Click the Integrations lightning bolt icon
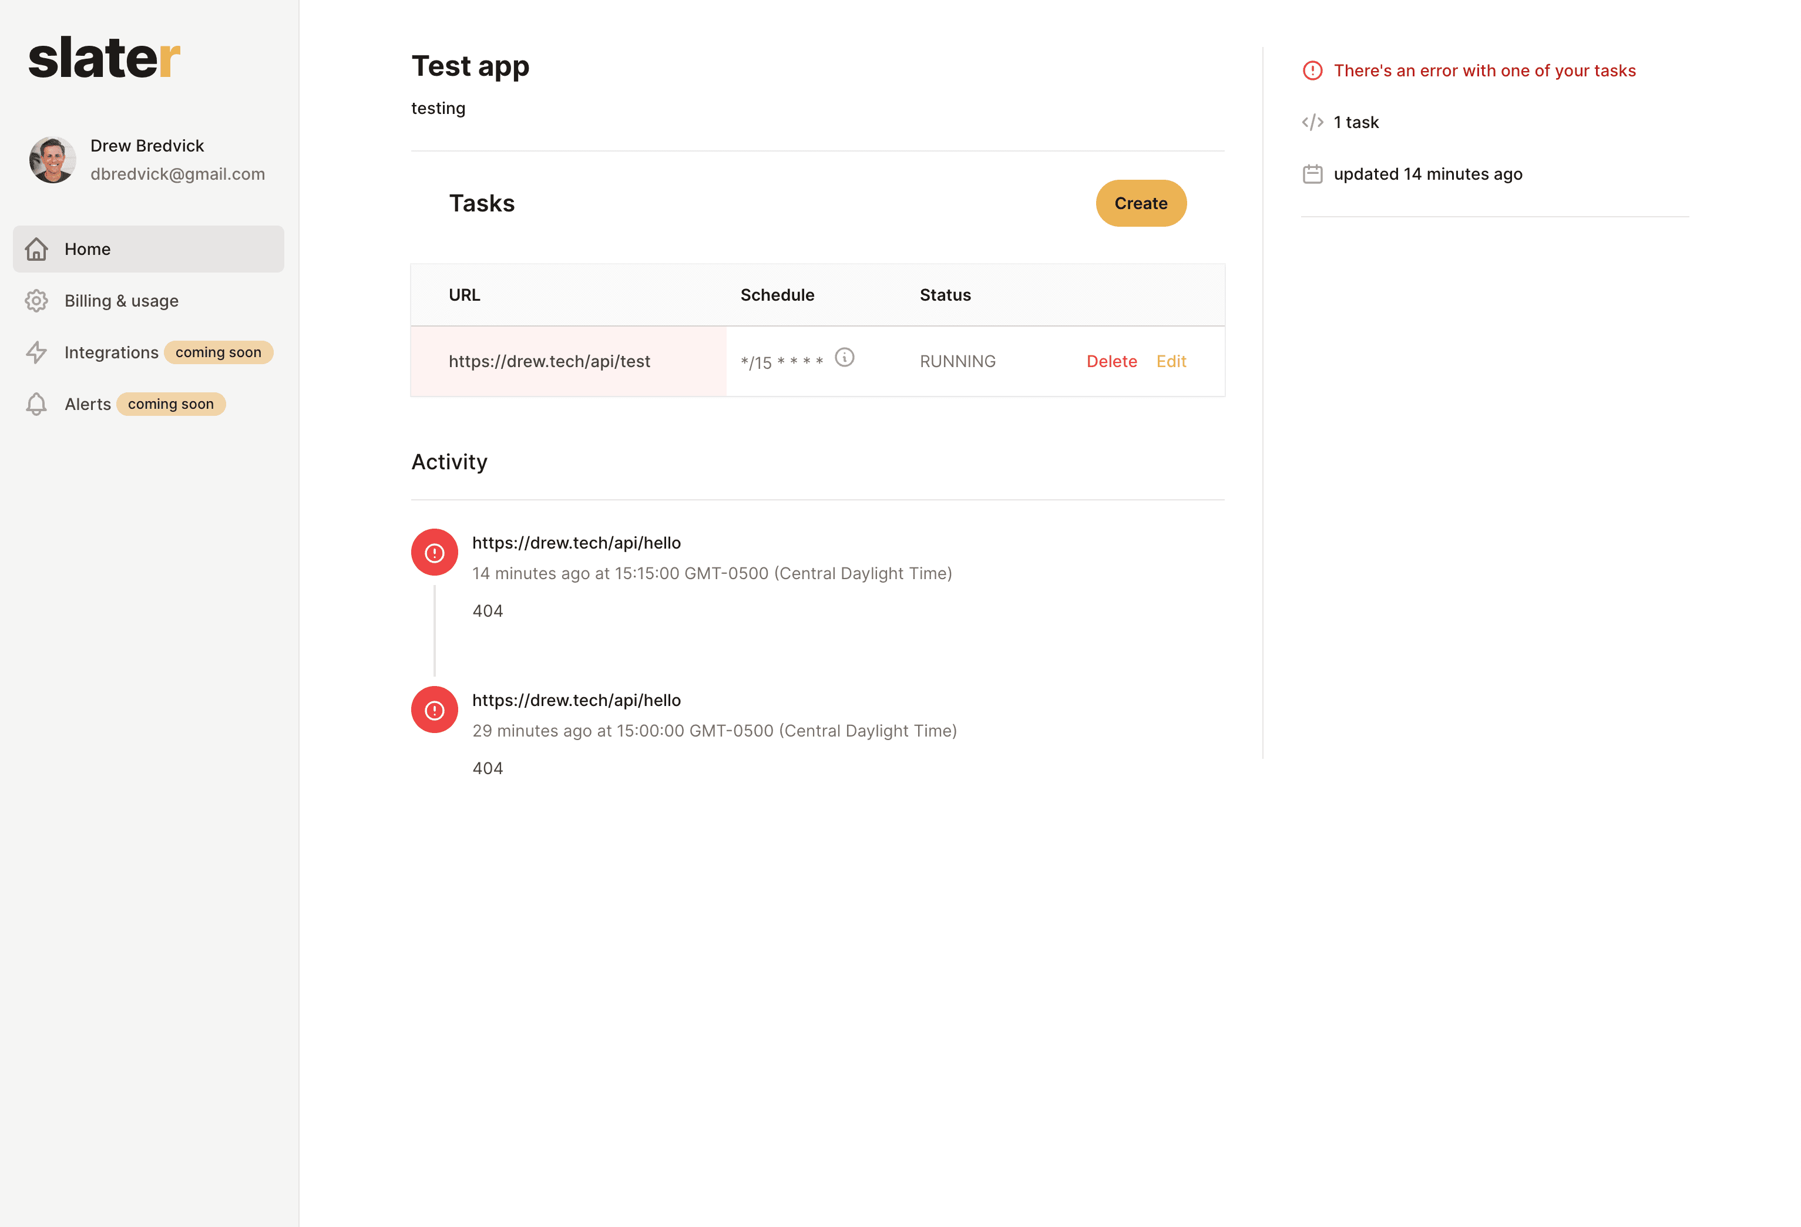 pyautogui.click(x=36, y=352)
